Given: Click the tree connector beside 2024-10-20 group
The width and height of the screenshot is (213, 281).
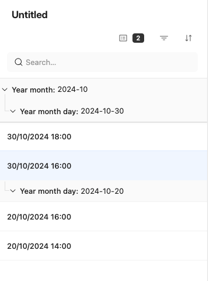Looking at the screenshot, I should [6, 186].
